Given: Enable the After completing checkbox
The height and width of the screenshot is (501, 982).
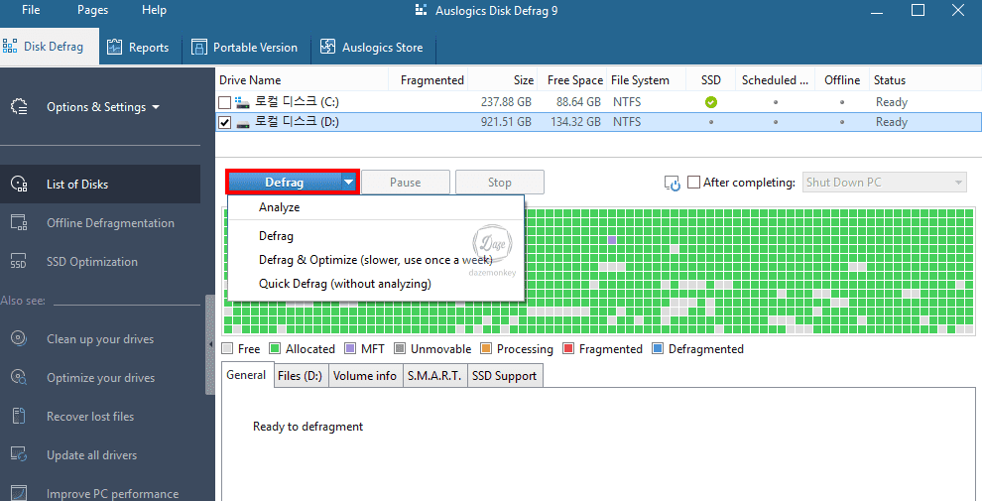Looking at the screenshot, I should 694,183.
